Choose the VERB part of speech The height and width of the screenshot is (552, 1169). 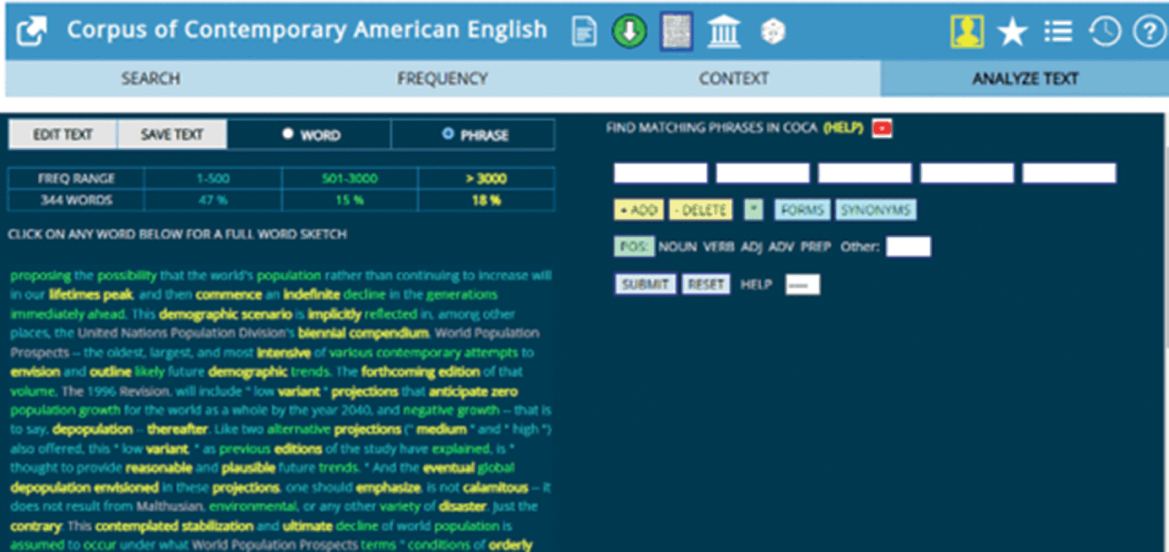click(x=718, y=247)
